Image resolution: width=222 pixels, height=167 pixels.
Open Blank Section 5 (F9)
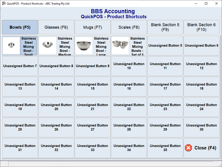point(165,27)
